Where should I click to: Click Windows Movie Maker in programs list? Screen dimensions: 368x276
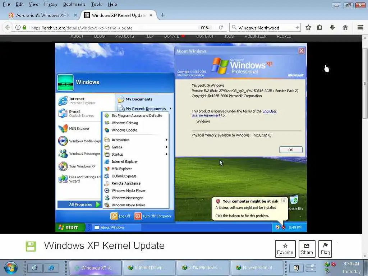128,205
